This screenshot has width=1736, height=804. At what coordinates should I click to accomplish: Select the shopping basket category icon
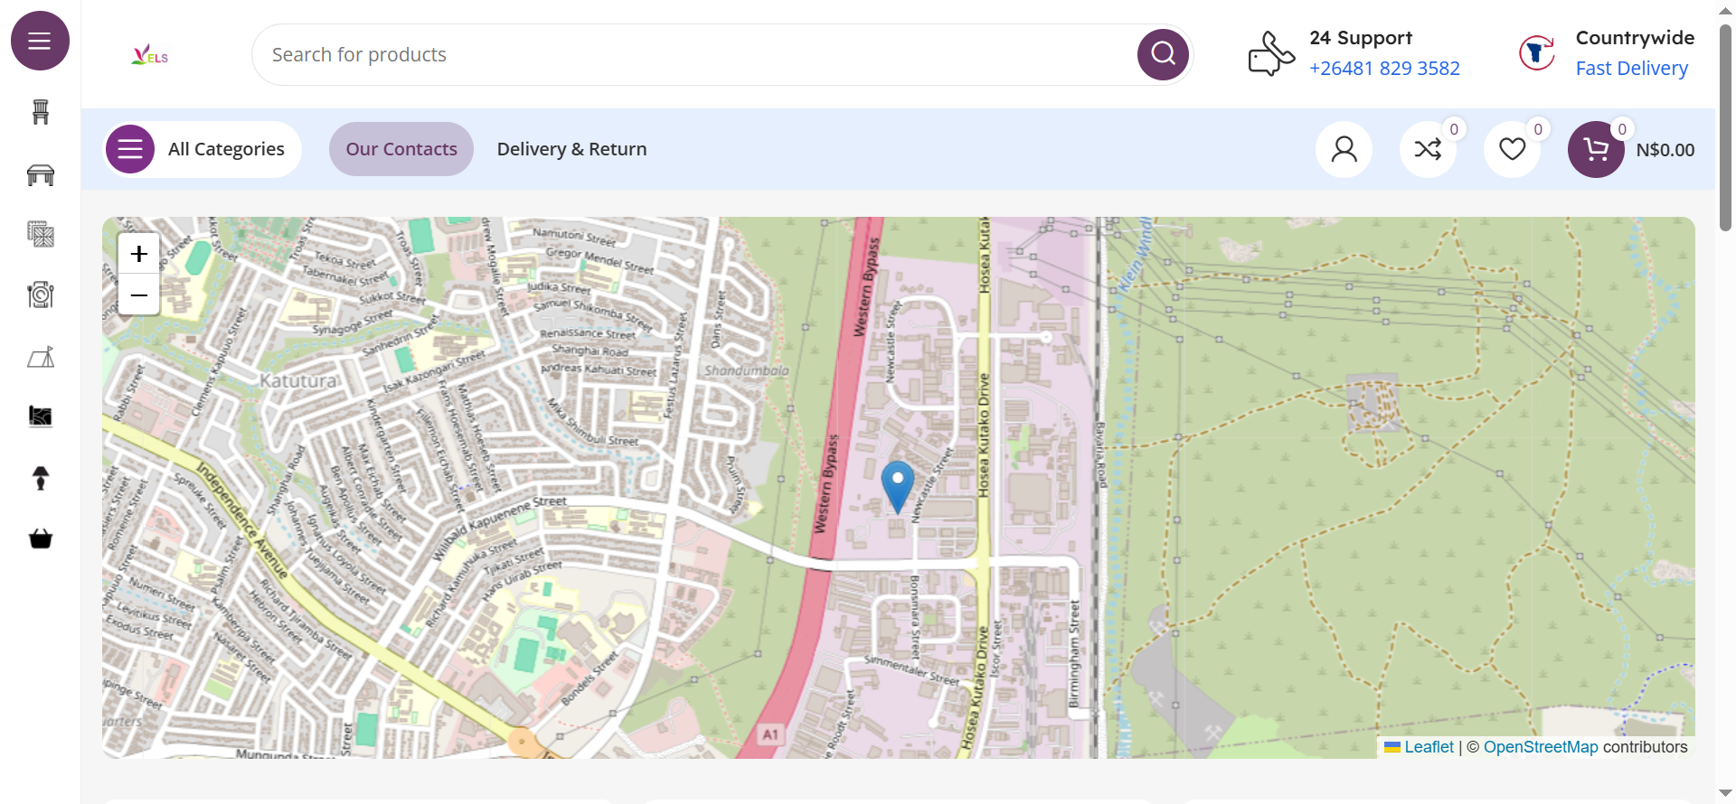41,538
